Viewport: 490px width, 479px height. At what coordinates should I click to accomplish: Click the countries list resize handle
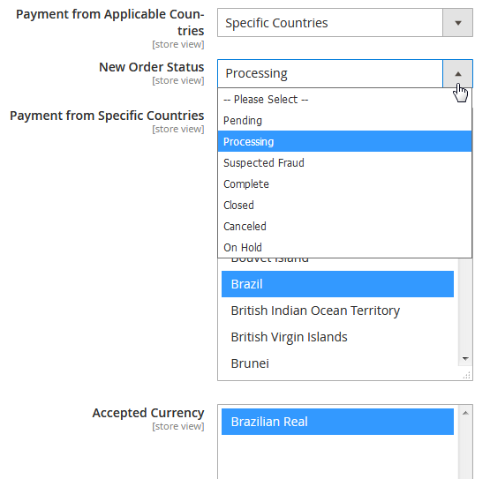pos(467,376)
